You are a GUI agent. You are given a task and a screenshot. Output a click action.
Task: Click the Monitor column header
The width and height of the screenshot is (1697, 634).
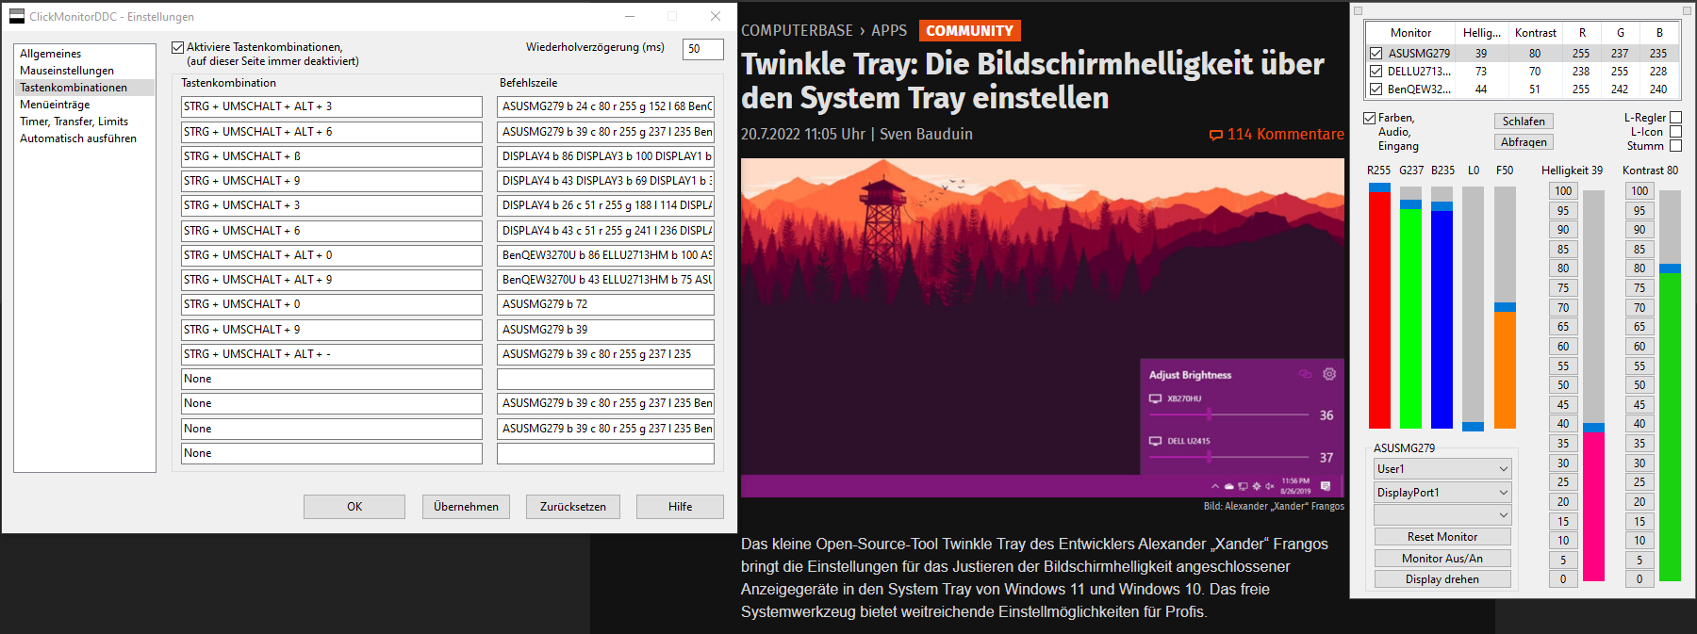tap(1410, 33)
